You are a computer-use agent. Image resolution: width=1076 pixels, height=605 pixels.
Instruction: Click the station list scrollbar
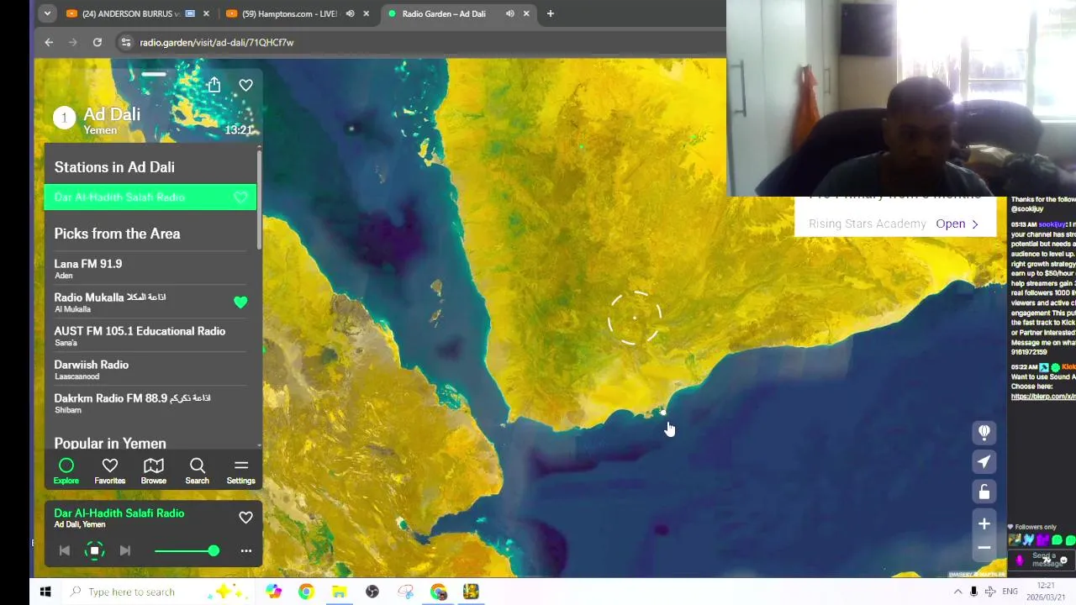(x=259, y=199)
